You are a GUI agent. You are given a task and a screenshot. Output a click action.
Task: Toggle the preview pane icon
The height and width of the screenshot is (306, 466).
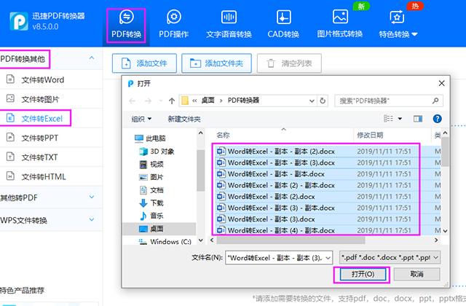pos(418,119)
